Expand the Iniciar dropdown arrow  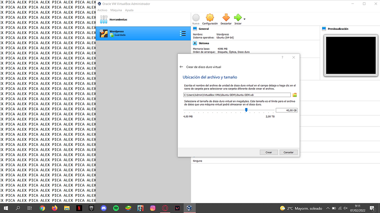click(245, 19)
